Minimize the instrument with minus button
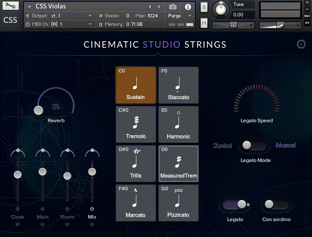Viewport: 312px width, 237px height. pos(307,9)
